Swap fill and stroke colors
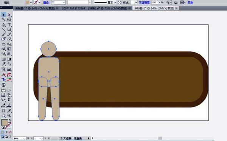Screen dimensions: 227x141 10,120
